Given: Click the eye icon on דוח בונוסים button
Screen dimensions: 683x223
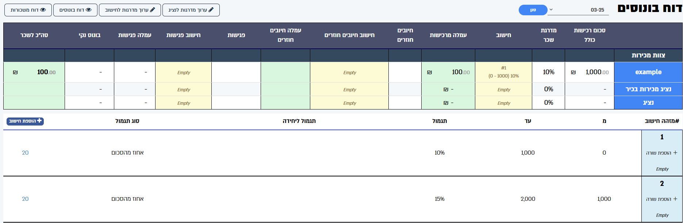Looking at the screenshot, I should pyautogui.click(x=88, y=10).
